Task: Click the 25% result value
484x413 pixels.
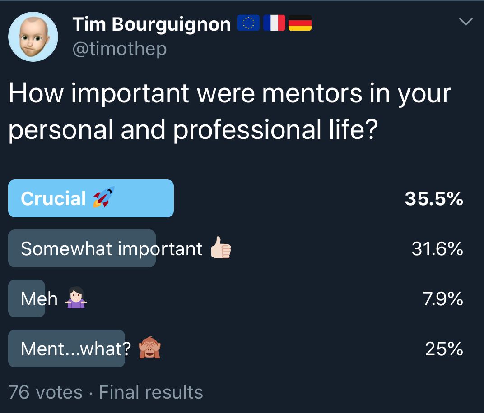Action: [444, 349]
